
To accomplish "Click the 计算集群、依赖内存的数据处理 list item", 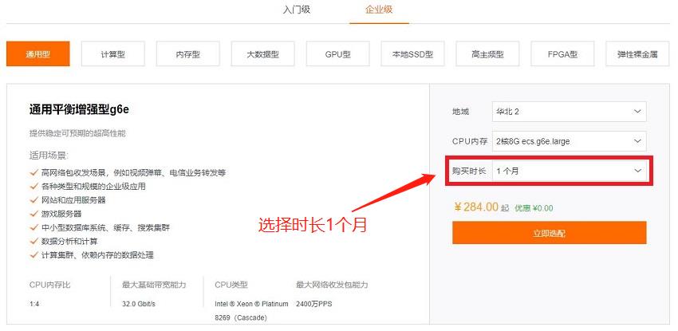I will 97,255.
